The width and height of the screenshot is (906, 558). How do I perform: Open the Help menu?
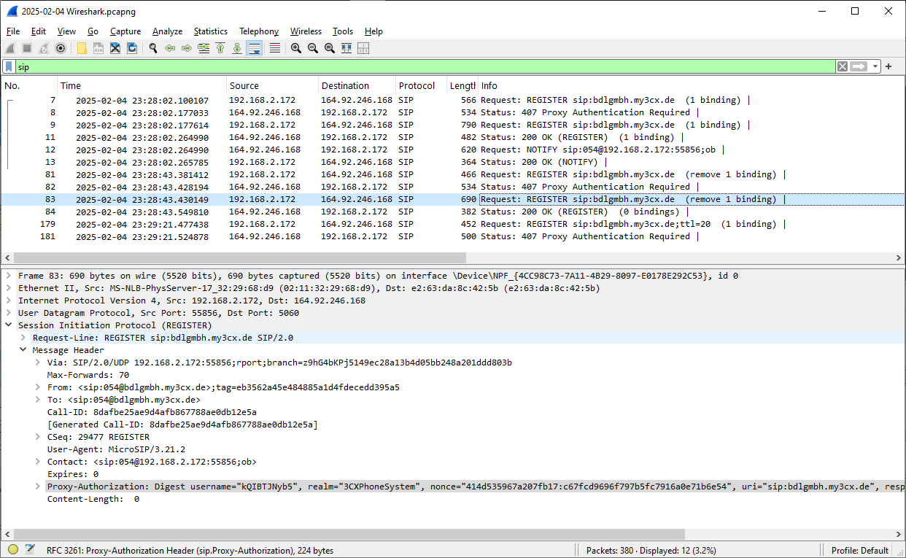[x=373, y=31]
